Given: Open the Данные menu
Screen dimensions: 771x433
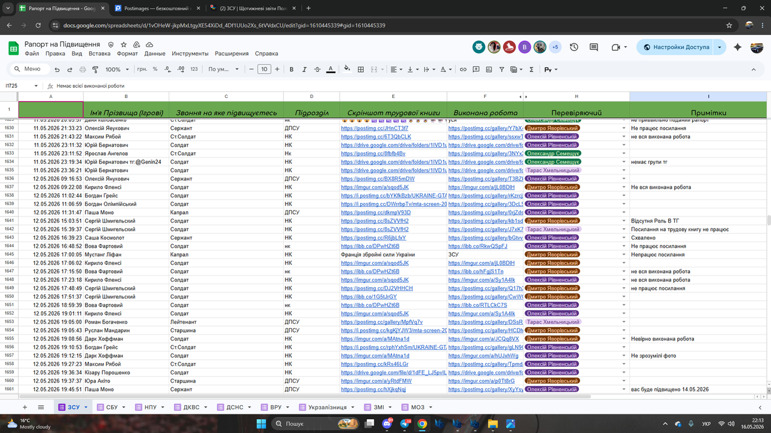Looking at the screenshot, I should [155, 54].
